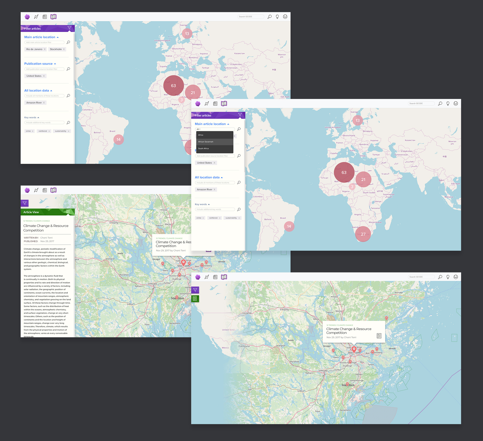Open newspaper icon in Afr dropdown window header
483x441 pixels.
click(215, 103)
